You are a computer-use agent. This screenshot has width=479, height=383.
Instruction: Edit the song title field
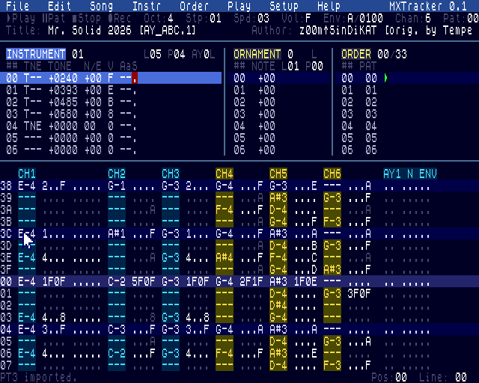tap(122, 30)
